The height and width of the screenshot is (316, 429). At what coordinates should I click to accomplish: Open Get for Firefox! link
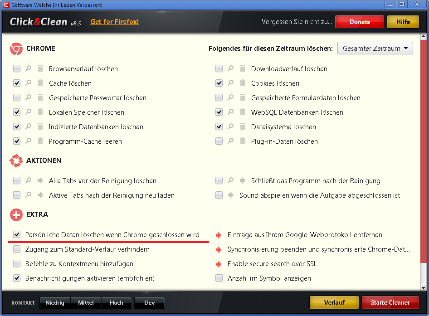click(115, 22)
